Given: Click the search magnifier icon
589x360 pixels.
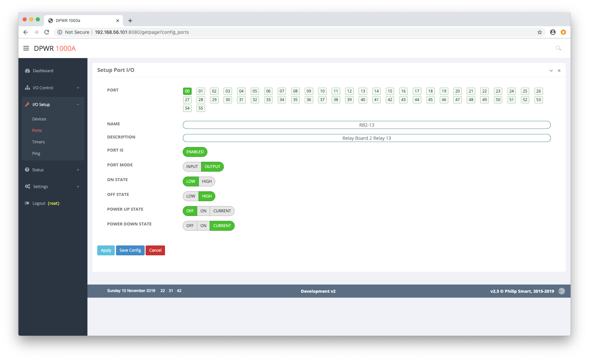Looking at the screenshot, I should coord(558,48).
